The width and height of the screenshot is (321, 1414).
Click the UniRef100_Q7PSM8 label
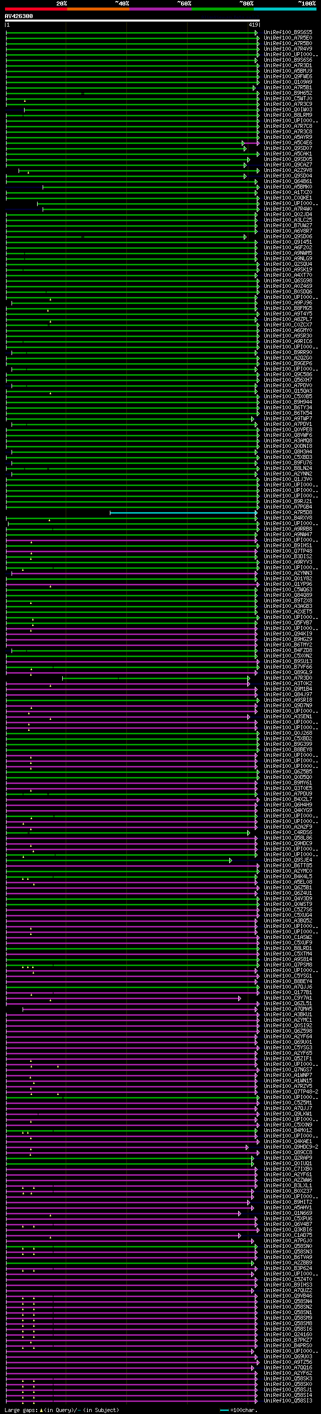click(288, 965)
